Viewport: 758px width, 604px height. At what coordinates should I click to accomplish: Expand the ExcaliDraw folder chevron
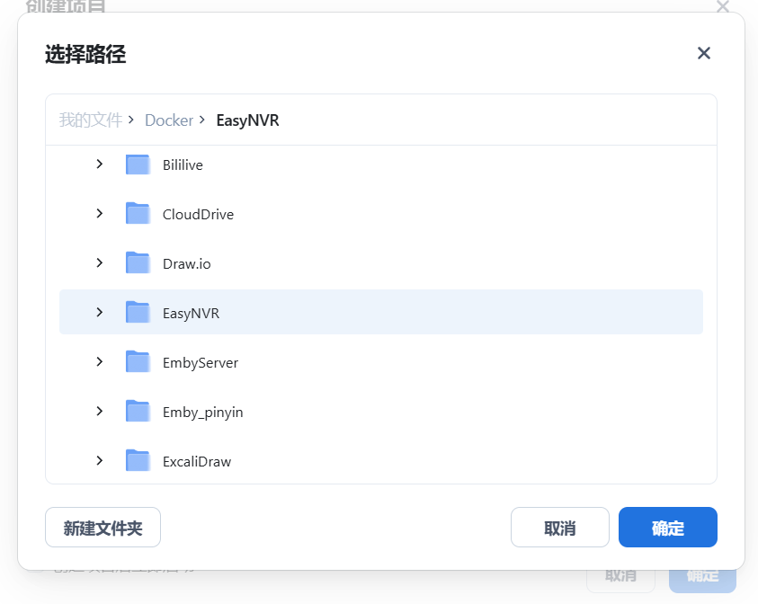pos(99,461)
